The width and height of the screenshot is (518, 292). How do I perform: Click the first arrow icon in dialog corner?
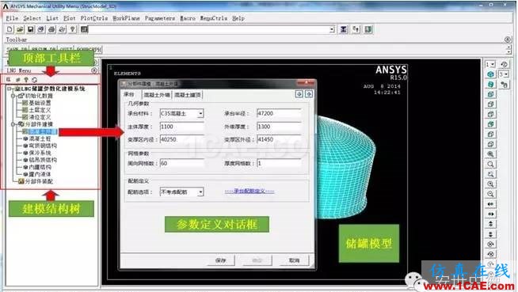click(x=299, y=94)
